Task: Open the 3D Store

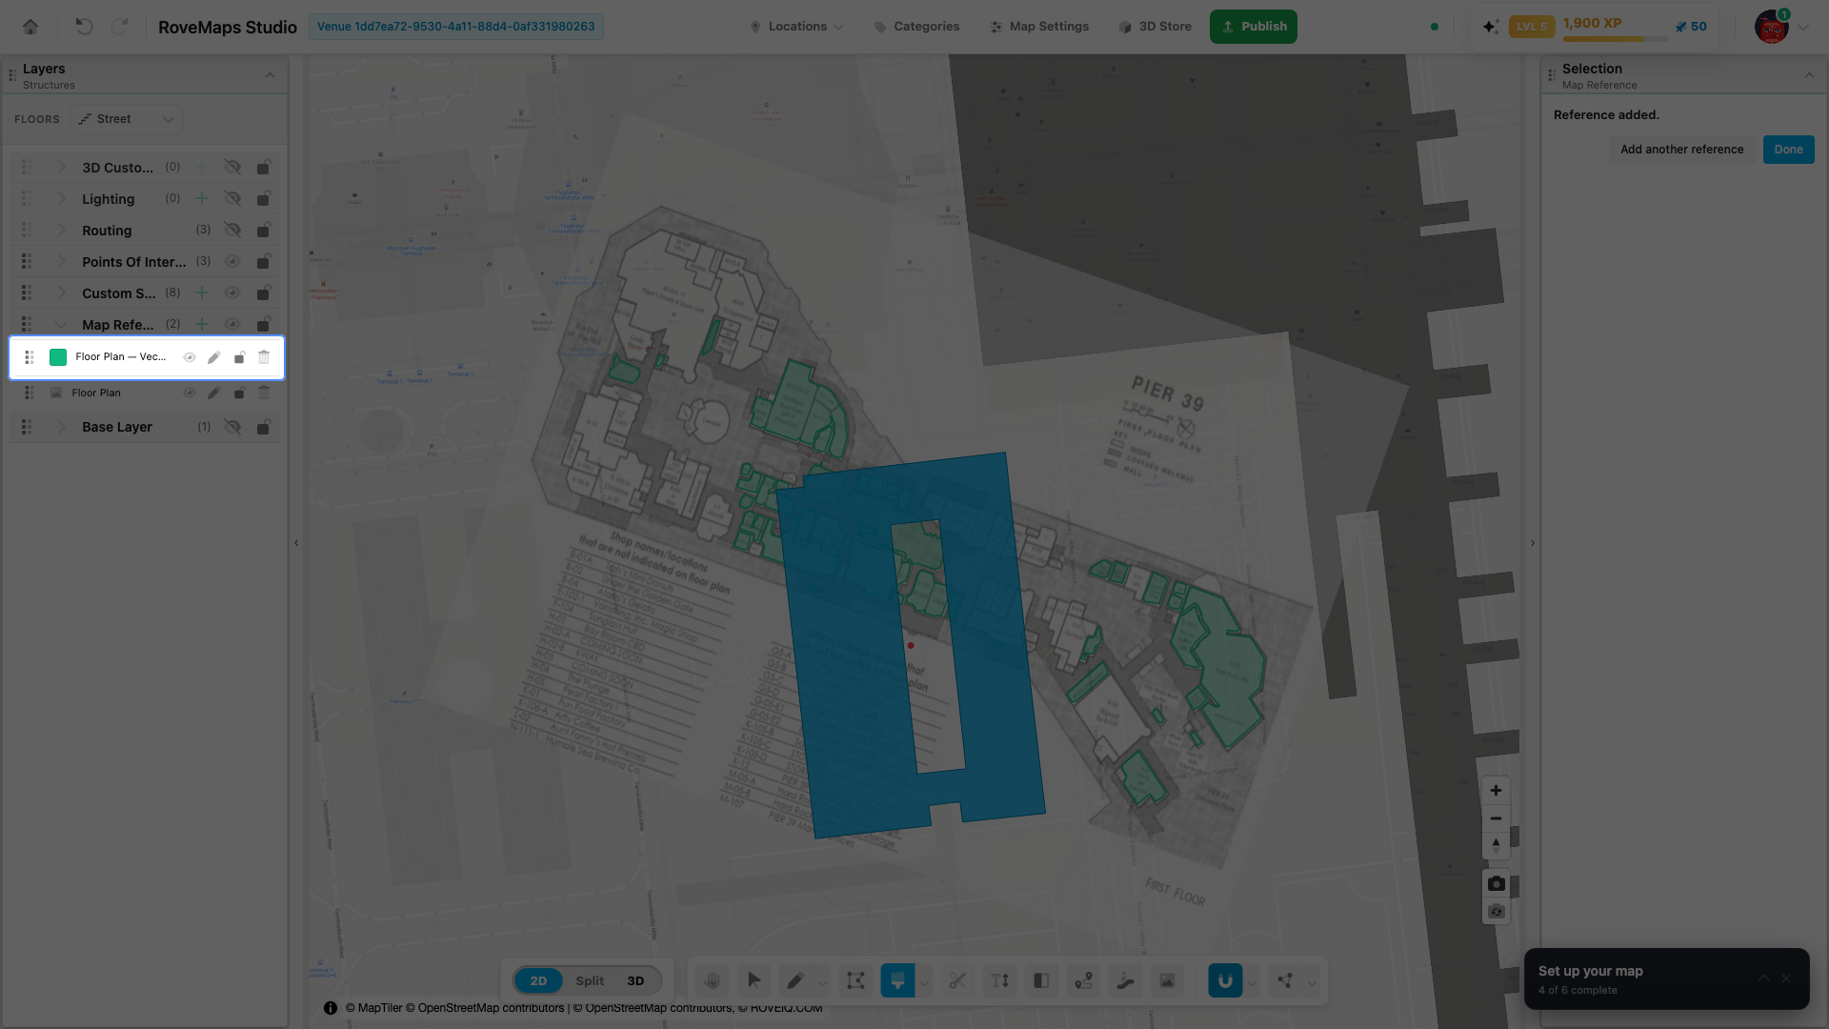Action: coord(1155,27)
